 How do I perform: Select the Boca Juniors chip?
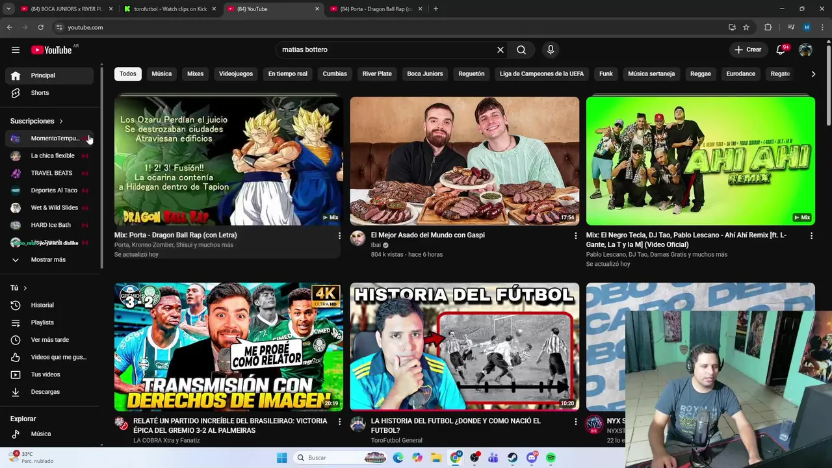click(425, 74)
